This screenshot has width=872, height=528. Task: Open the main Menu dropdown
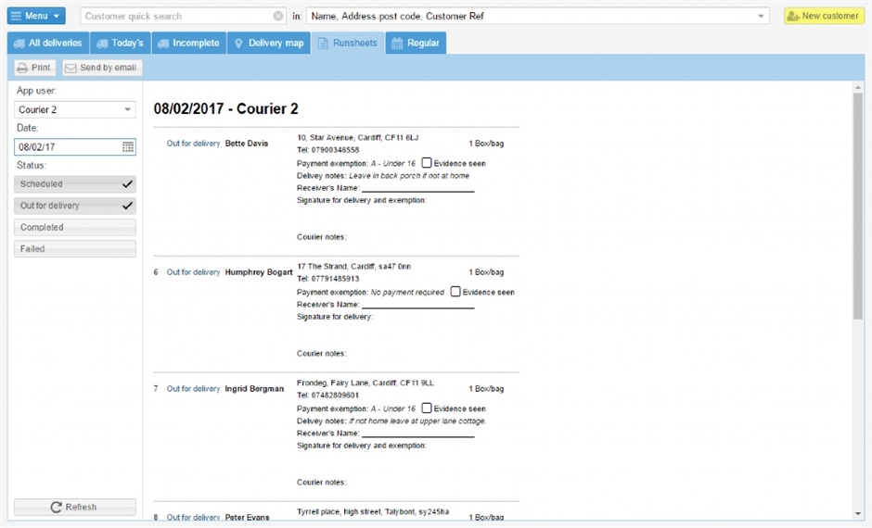[x=36, y=16]
